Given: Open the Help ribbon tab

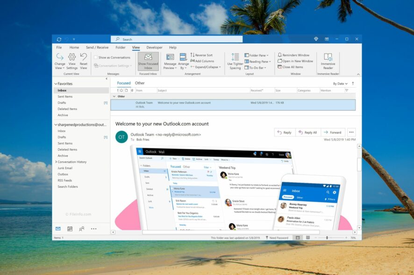Looking at the screenshot, I should coord(173,48).
